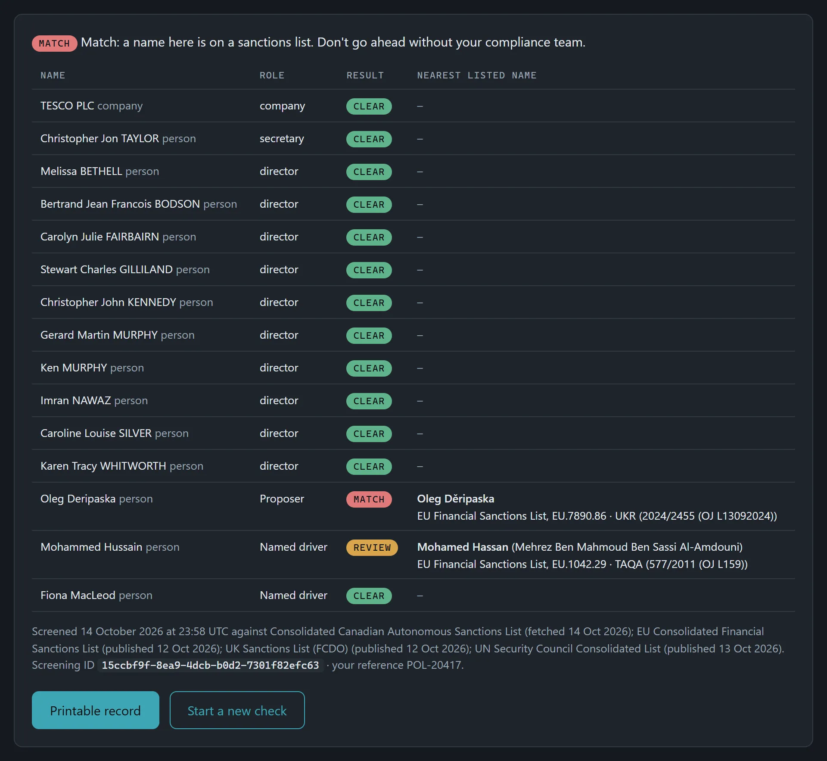Image resolution: width=827 pixels, height=761 pixels.
Task: Select the screening ID code text
Action: point(210,665)
